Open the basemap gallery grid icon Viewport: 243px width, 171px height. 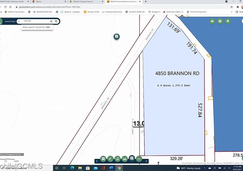220,21
